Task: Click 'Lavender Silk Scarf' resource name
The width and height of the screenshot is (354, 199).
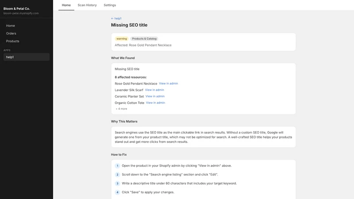Action: [129, 90]
